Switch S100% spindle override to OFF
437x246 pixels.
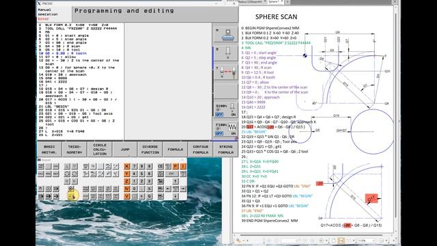pos(219,115)
